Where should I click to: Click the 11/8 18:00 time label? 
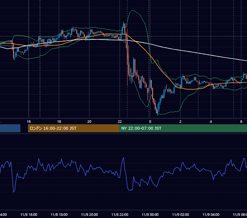[x=59, y=215]
